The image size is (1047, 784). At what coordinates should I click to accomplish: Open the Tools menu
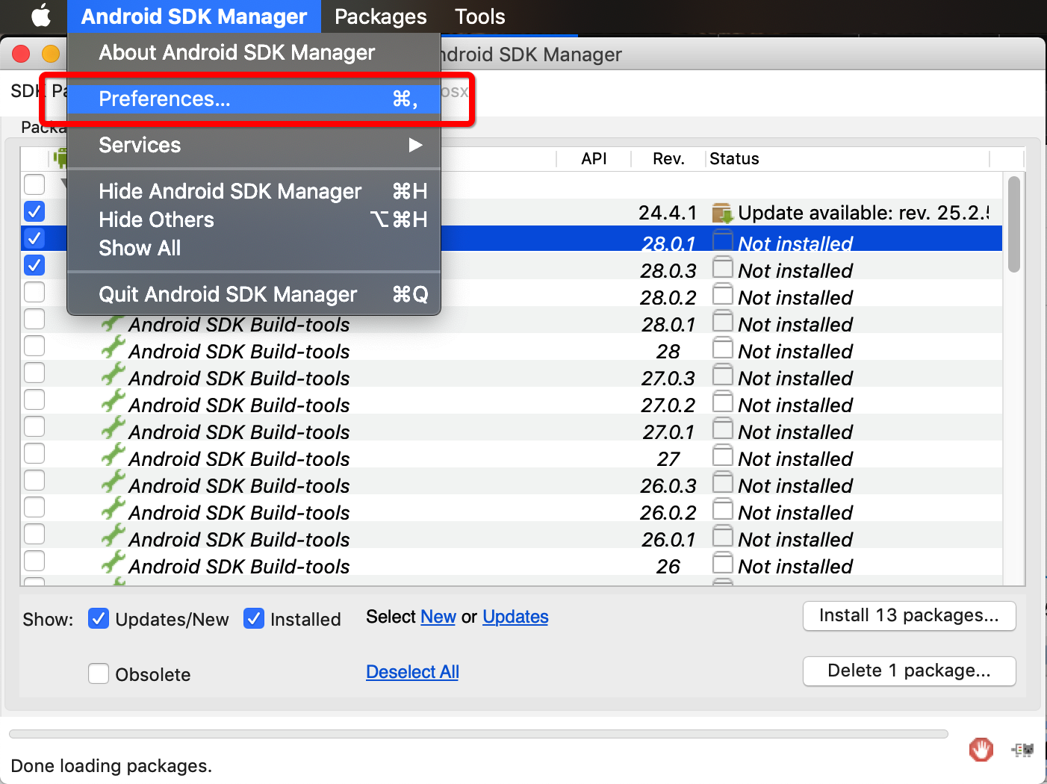480,16
